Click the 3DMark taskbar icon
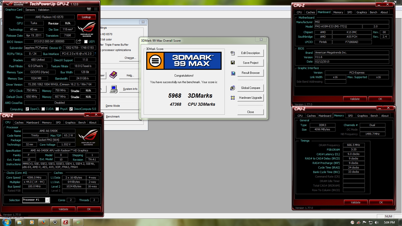The width and height of the screenshot is (402, 226). pyautogui.click(x=55, y=222)
